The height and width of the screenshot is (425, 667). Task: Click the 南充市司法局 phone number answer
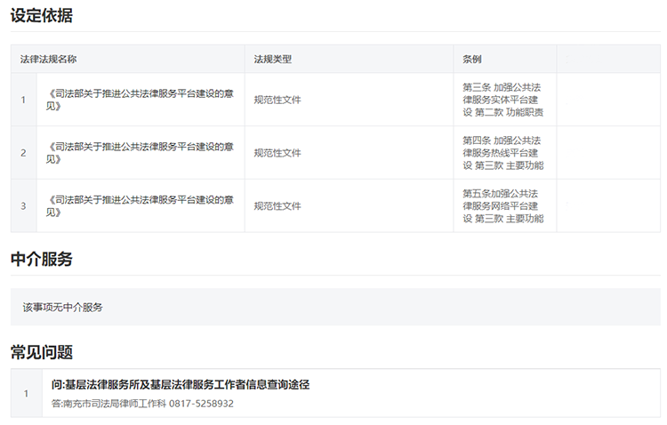[x=142, y=404]
